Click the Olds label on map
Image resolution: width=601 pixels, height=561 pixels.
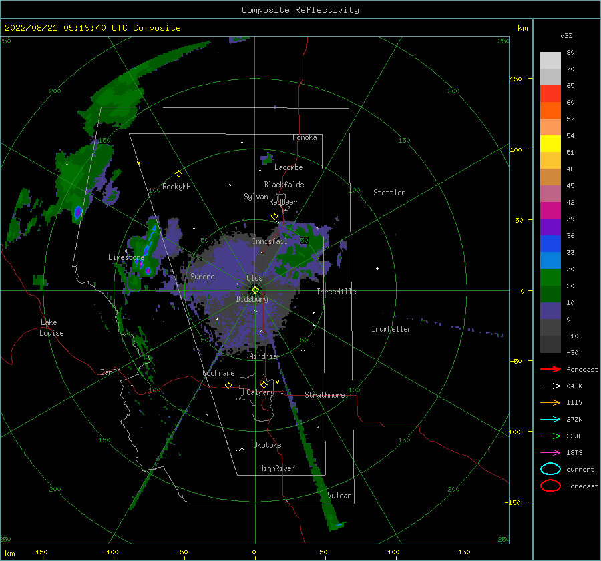tap(254, 278)
